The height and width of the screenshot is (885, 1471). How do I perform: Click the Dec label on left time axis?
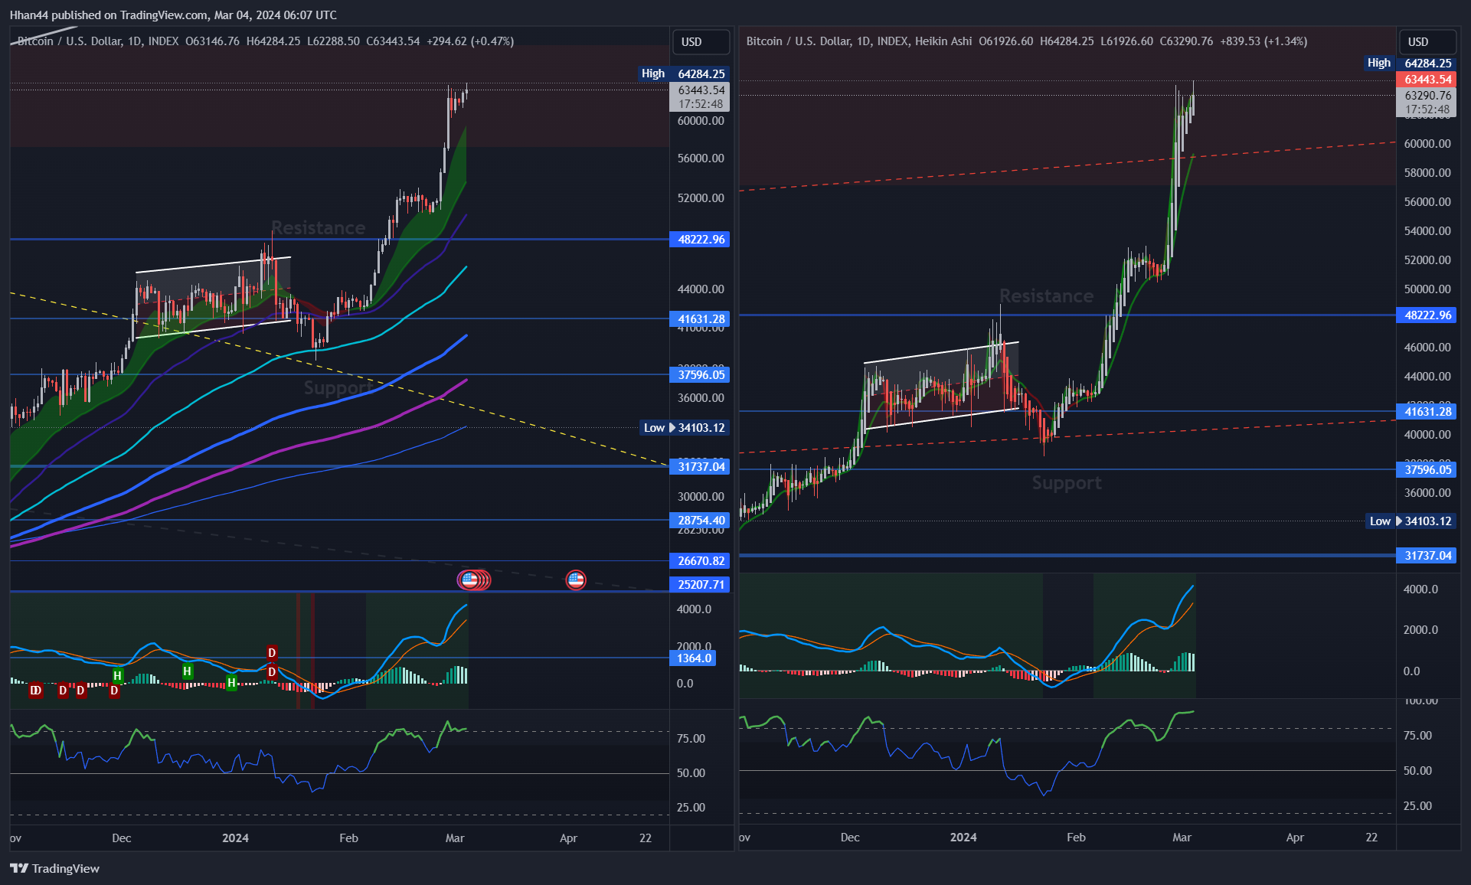coord(121,838)
